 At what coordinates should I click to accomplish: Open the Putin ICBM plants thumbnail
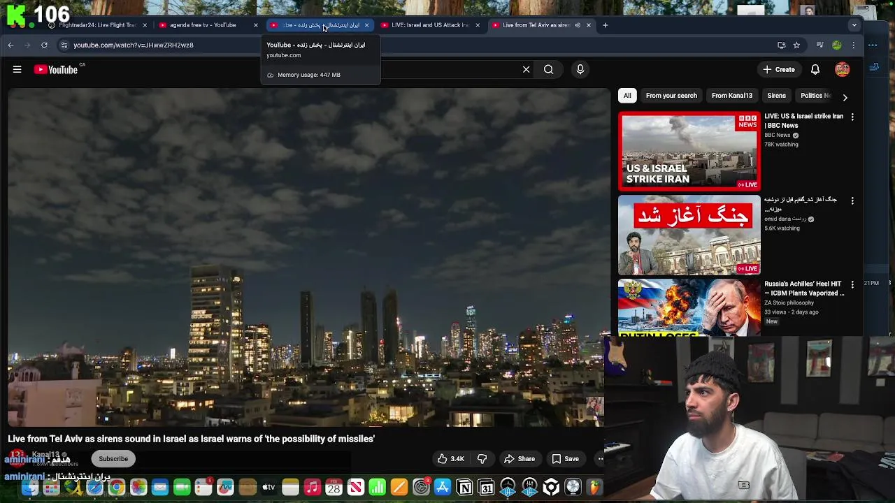(x=689, y=307)
